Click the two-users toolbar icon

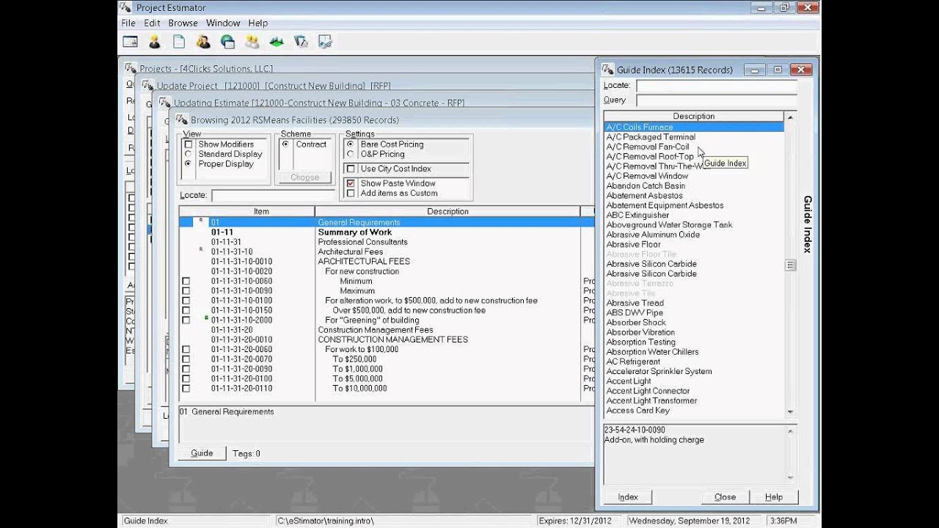coord(203,42)
